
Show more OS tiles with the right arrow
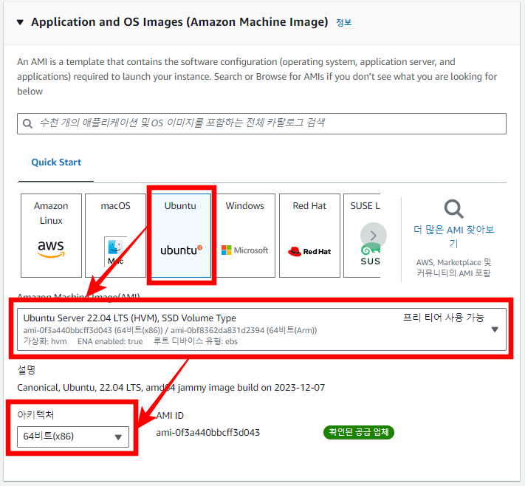point(374,236)
